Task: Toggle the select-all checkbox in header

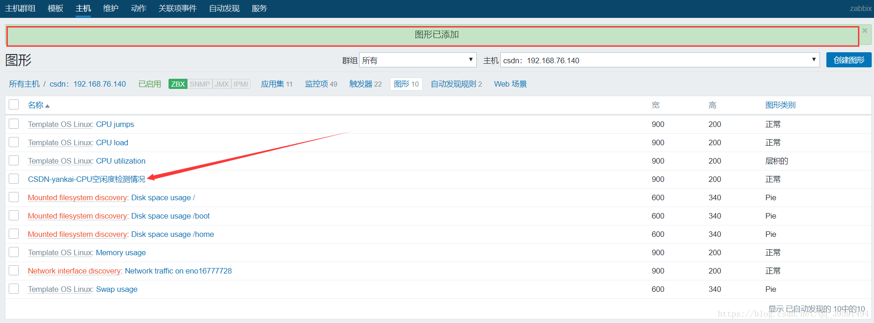Action: pos(14,104)
